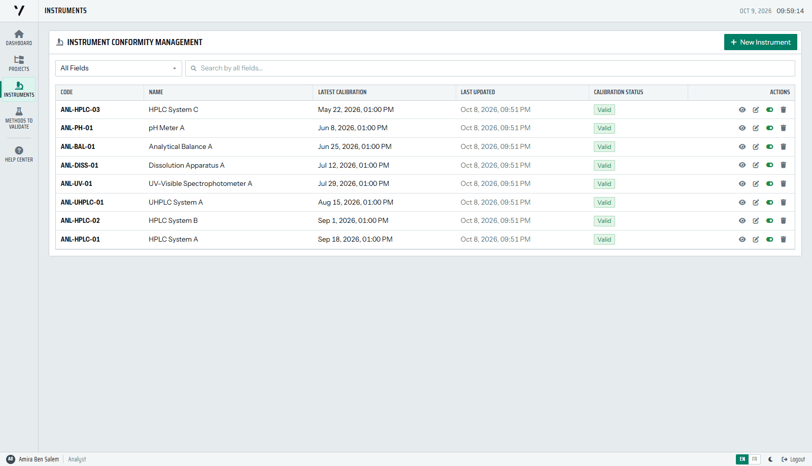Edit the Analytical Balance A instrument
Image resolution: width=812 pixels, height=466 pixels.
(x=756, y=147)
